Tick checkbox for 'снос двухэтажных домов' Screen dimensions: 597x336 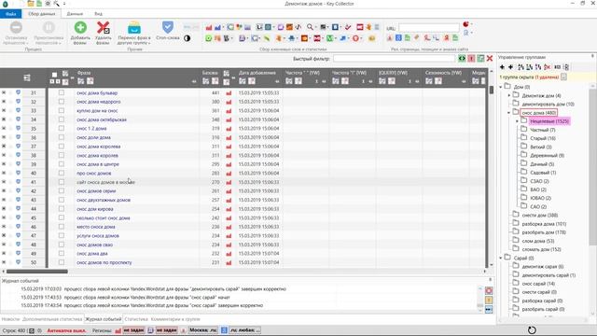62,200
